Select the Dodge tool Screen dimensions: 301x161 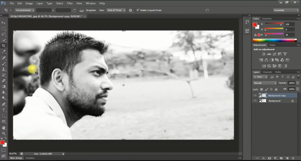4,98
